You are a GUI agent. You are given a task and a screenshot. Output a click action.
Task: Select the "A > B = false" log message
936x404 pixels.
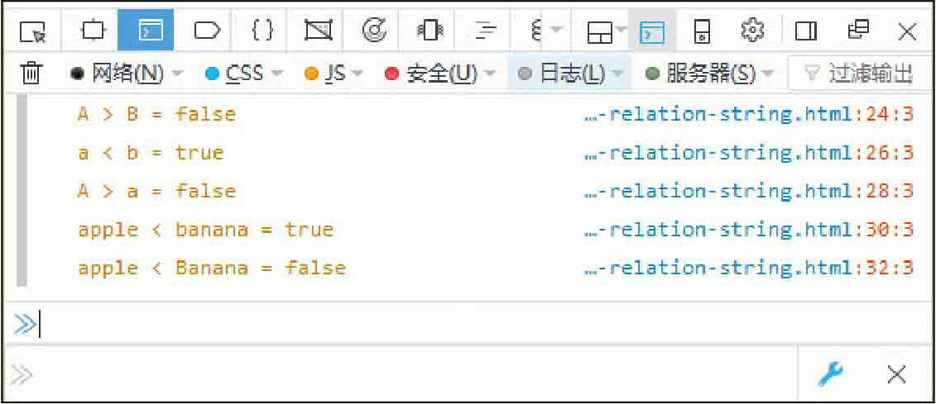point(156,113)
